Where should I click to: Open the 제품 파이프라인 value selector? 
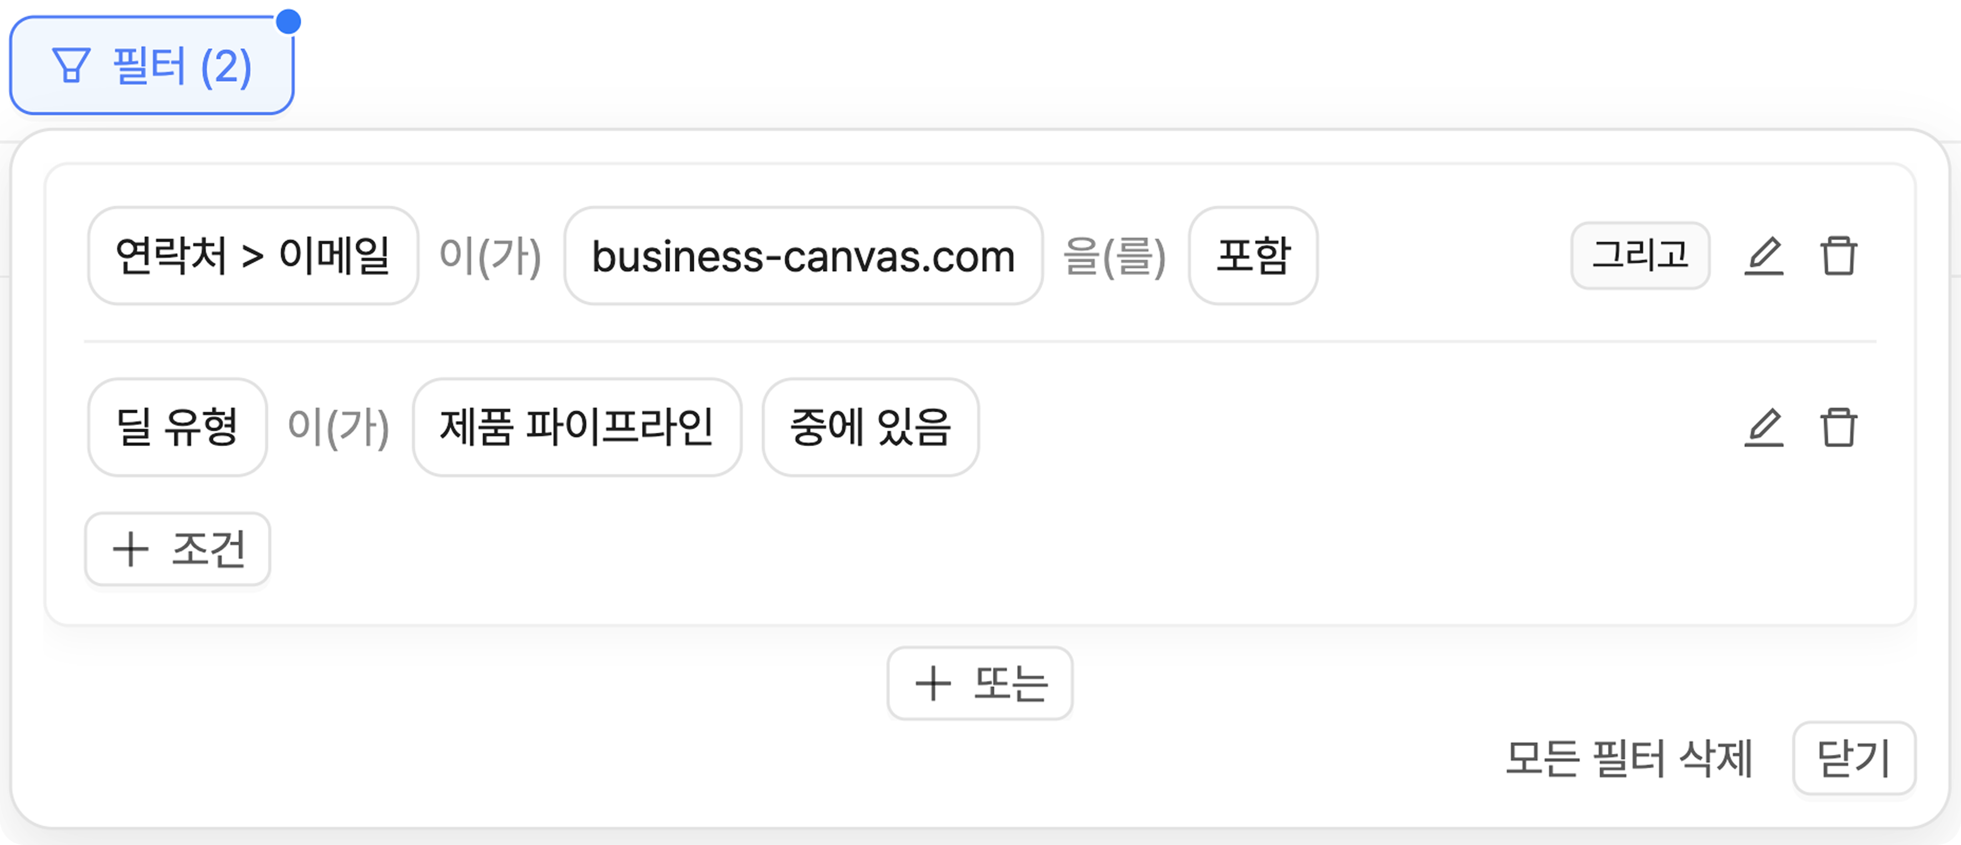[576, 427]
